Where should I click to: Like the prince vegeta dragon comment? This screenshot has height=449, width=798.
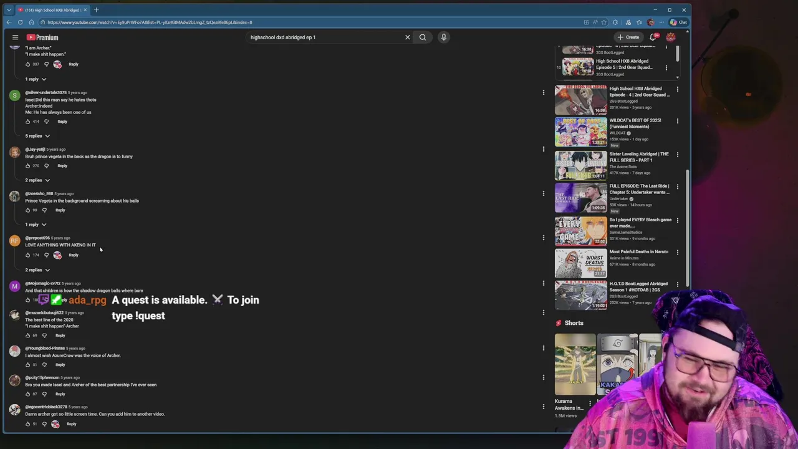point(27,166)
